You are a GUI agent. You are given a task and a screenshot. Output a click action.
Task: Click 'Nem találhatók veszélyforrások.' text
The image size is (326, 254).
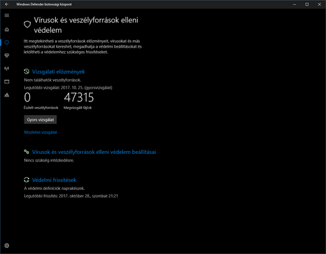[x=52, y=80]
